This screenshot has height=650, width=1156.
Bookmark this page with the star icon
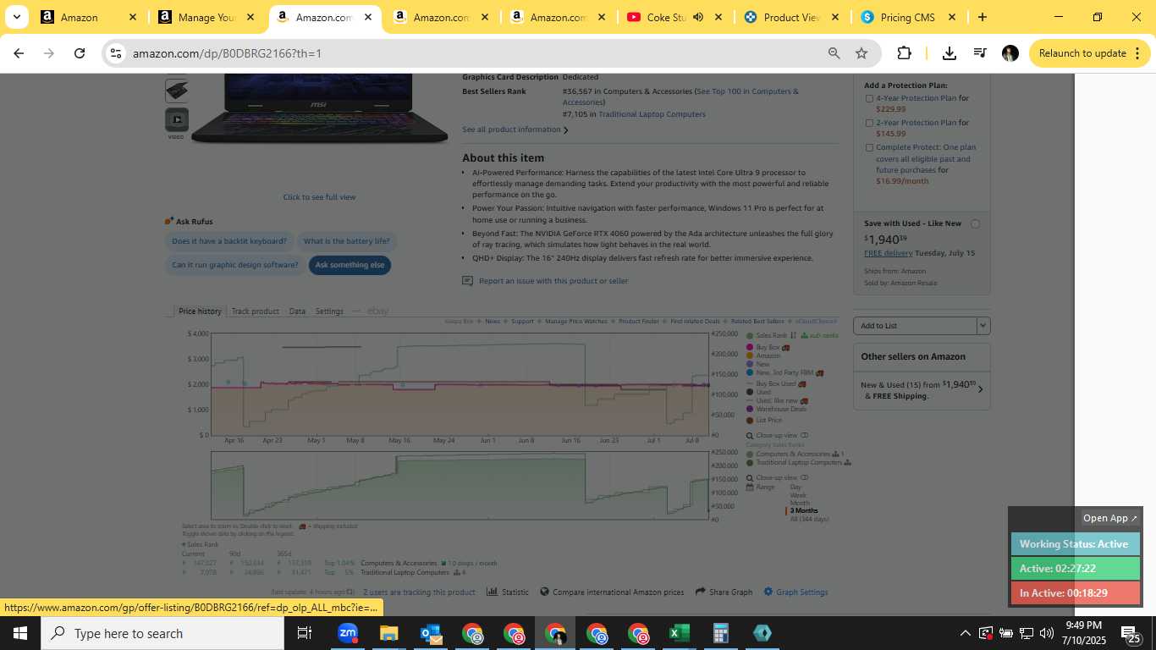tap(861, 53)
